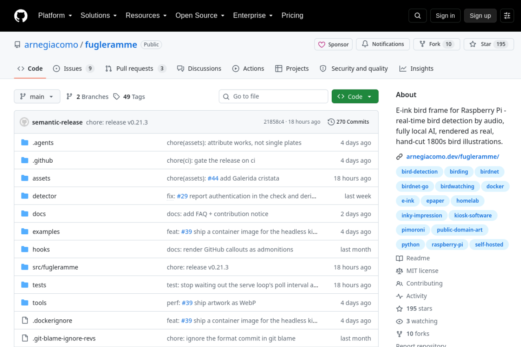Click the MIT license scale icon
This screenshot has height=347, width=521.
tap(399, 271)
